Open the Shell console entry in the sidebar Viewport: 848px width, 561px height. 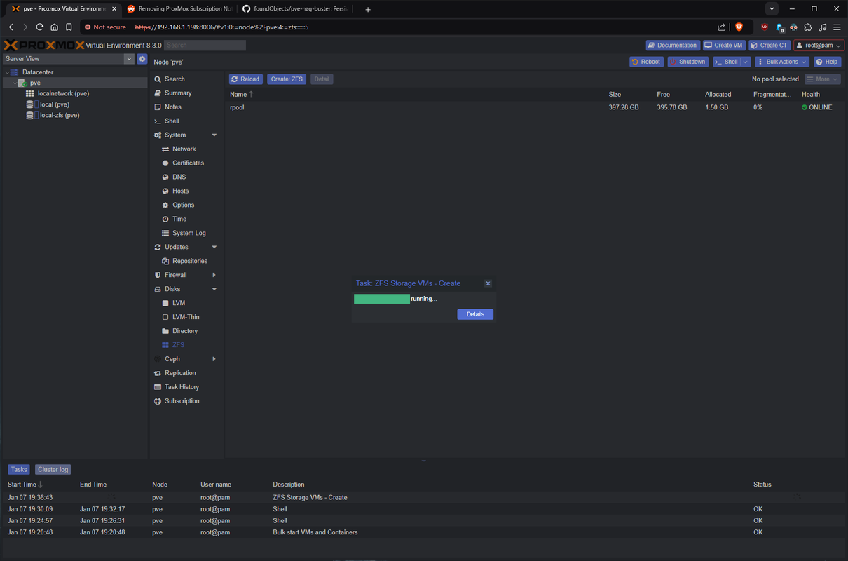point(172,121)
